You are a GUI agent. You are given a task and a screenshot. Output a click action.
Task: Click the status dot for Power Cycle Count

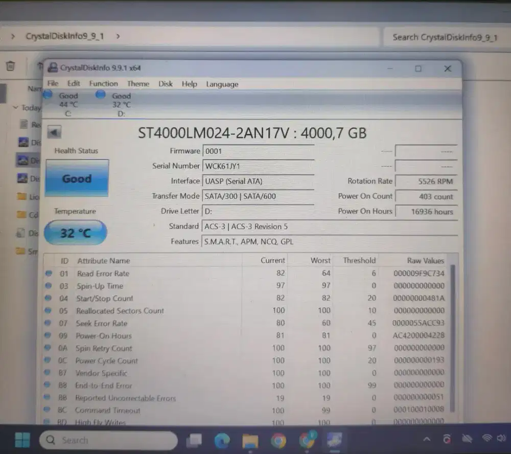(48, 360)
